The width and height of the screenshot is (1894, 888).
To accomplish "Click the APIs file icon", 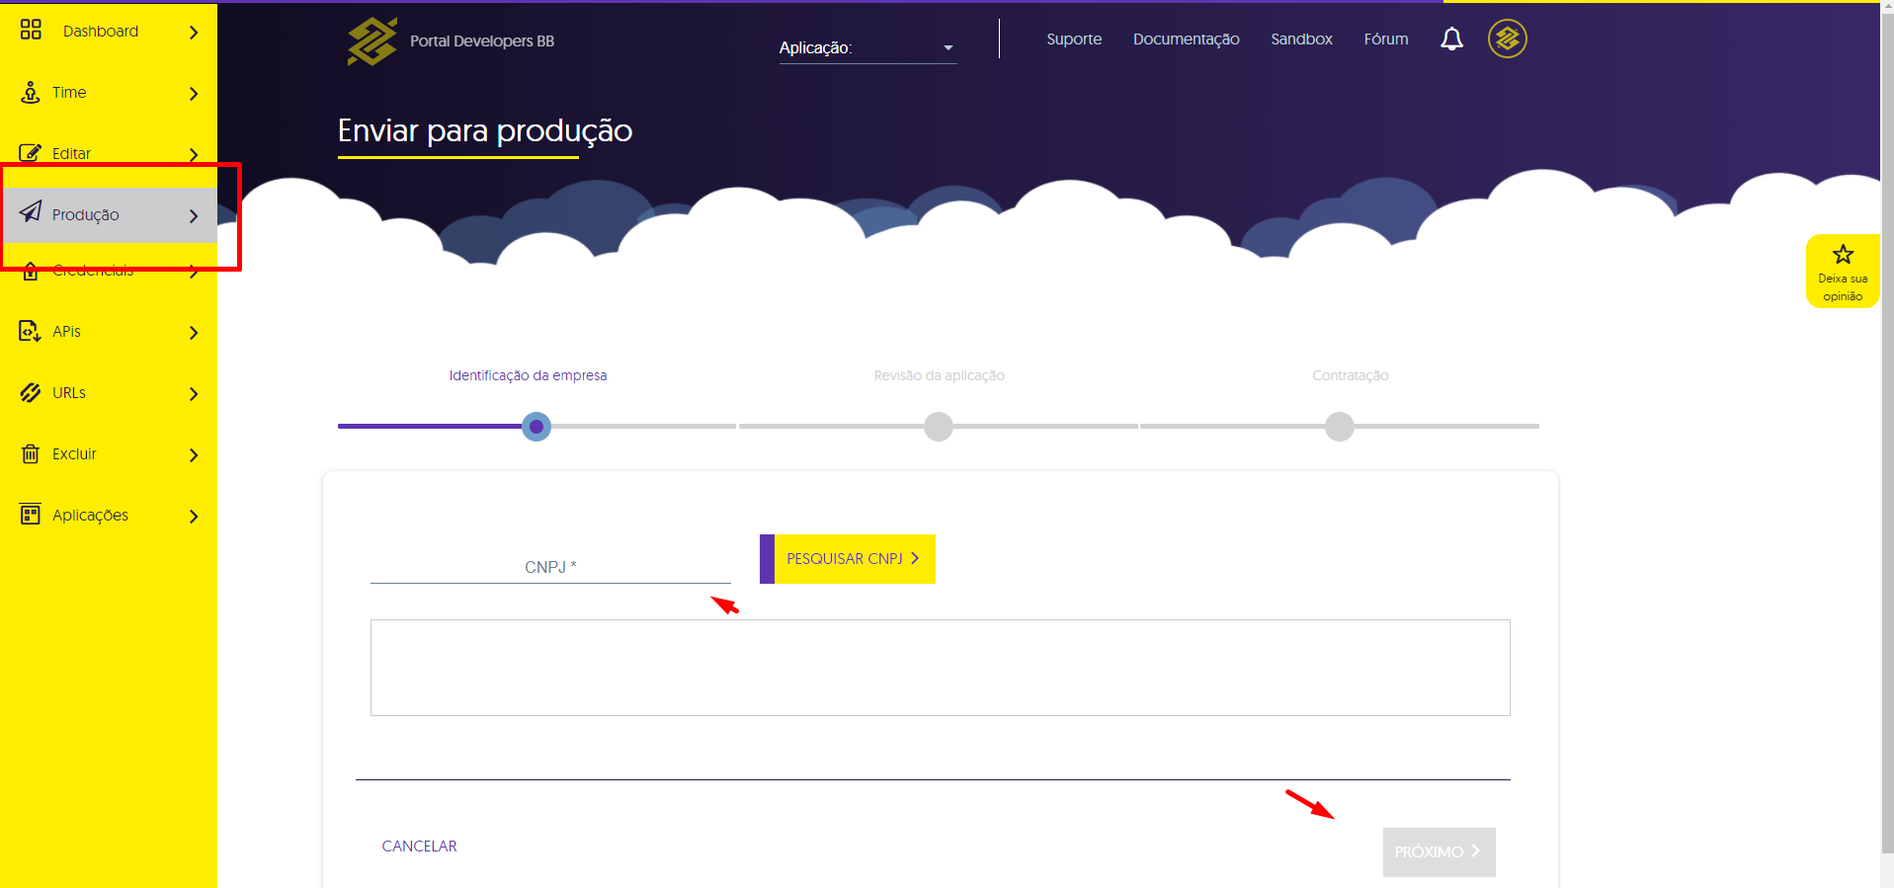I will [x=31, y=331].
